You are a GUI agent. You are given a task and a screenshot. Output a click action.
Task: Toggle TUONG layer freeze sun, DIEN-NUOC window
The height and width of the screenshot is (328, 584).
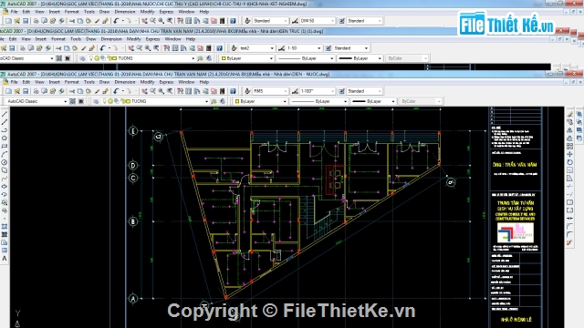pos(110,101)
